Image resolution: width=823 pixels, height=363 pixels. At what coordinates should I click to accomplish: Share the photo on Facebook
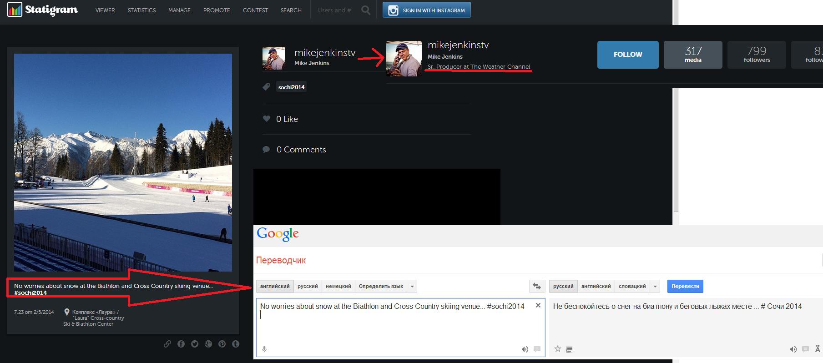(x=181, y=344)
